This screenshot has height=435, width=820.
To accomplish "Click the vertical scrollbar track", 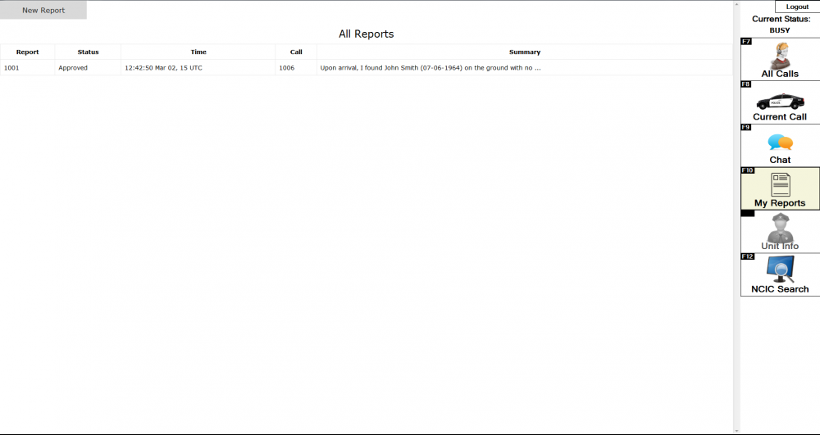I will click(737, 217).
